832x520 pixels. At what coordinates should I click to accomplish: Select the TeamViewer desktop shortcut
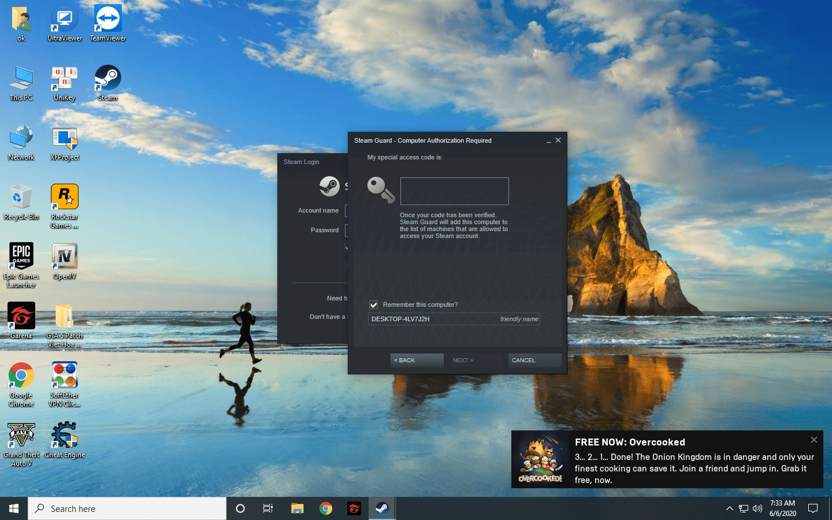point(107,24)
